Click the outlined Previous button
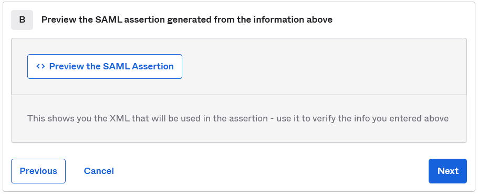The width and height of the screenshot is (478, 195). click(x=38, y=171)
